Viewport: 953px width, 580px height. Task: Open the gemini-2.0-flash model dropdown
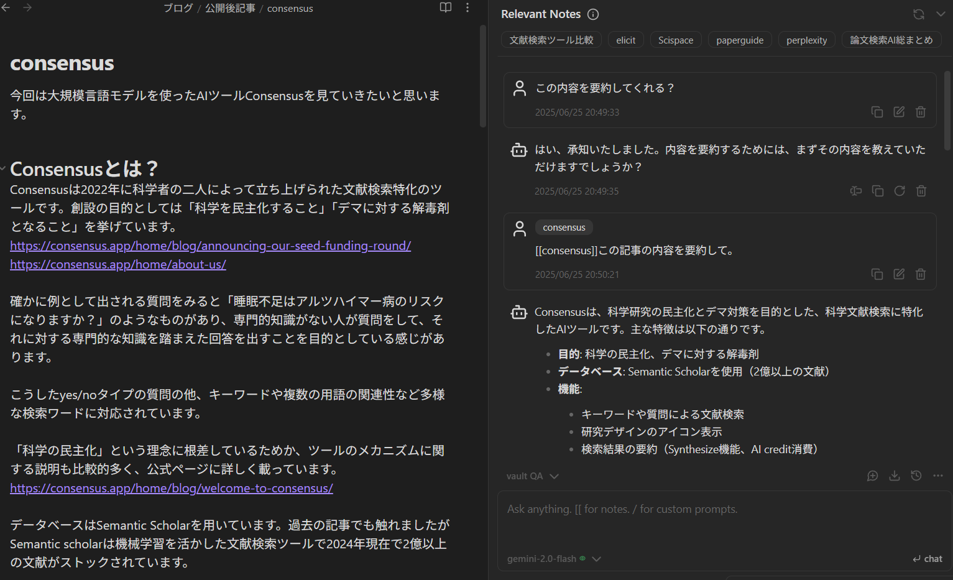[x=554, y=559]
